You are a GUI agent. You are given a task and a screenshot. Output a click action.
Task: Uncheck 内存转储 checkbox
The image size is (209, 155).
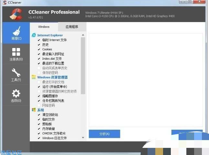[39, 129]
